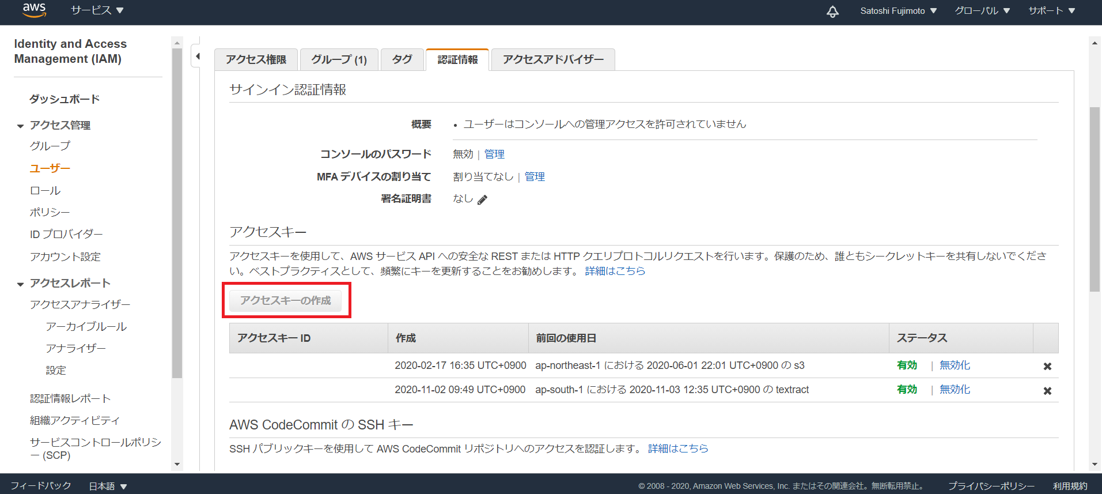Click 管理 link for MFA device
Image resolution: width=1102 pixels, height=494 pixels.
[x=535, y=176]
